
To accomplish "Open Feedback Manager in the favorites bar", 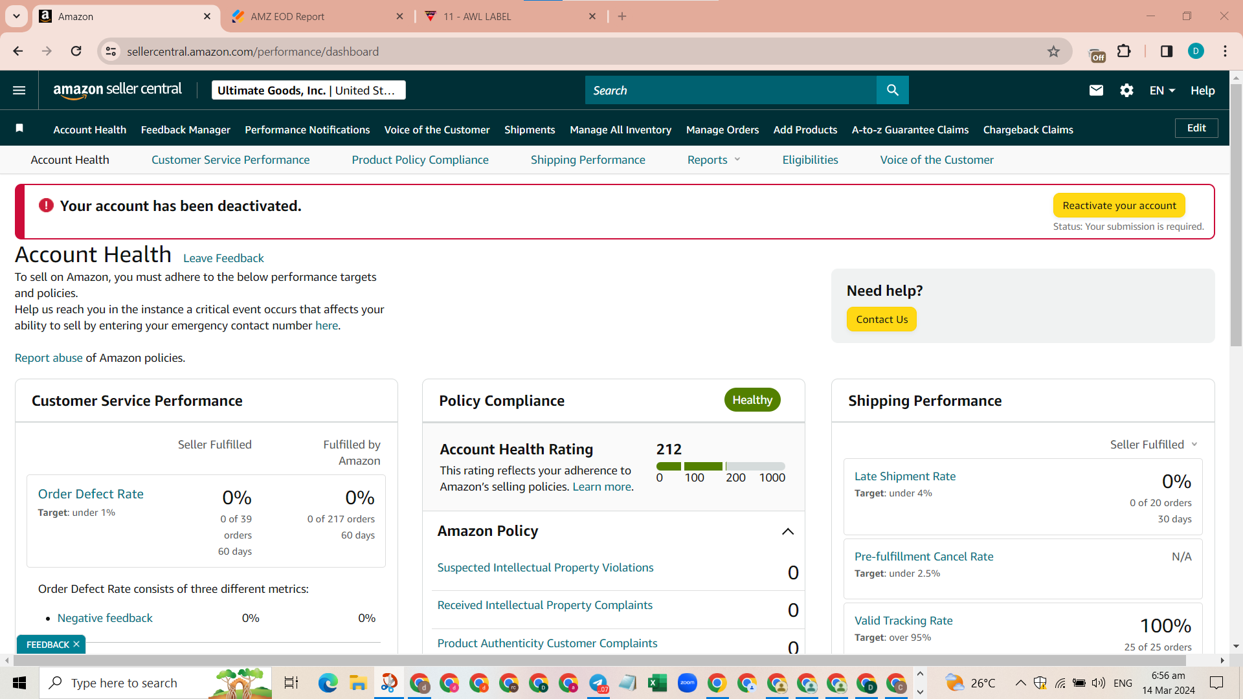I will pos(186,129).
